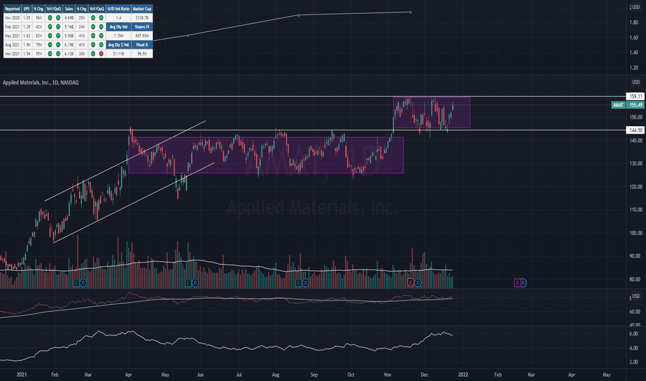Click the Float % header
Screen dimensions: 646x381
tap(141, 44)
